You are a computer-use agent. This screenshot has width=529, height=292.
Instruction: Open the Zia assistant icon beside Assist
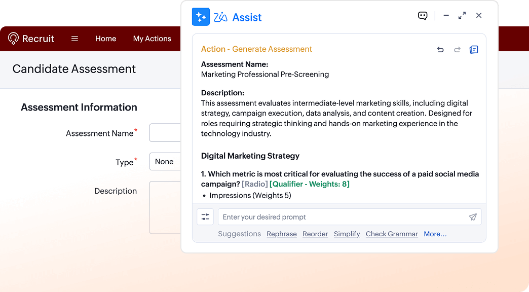click(x=220, y=17)
